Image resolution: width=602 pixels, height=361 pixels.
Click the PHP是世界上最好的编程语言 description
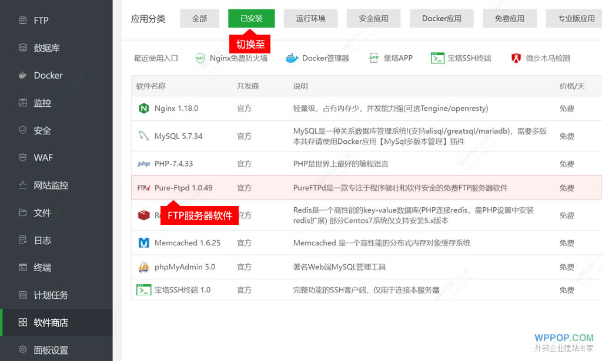pyautogui.click(x=340, y=164)
